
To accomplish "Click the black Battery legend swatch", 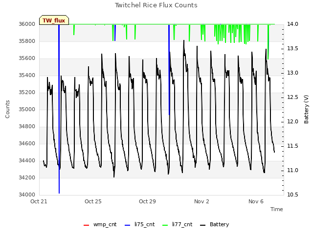I will click(x=202, y=225).
